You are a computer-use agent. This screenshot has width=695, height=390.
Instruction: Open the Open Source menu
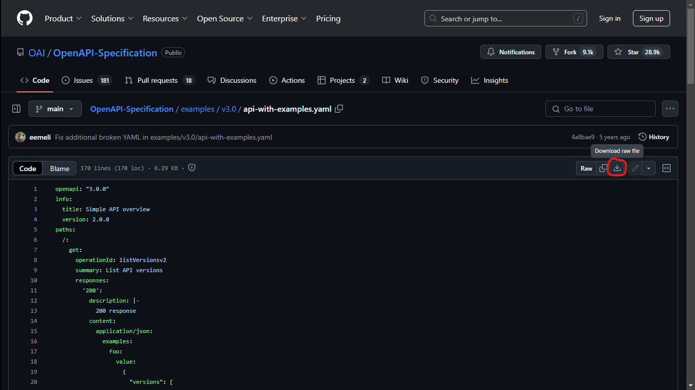point(224,18)
